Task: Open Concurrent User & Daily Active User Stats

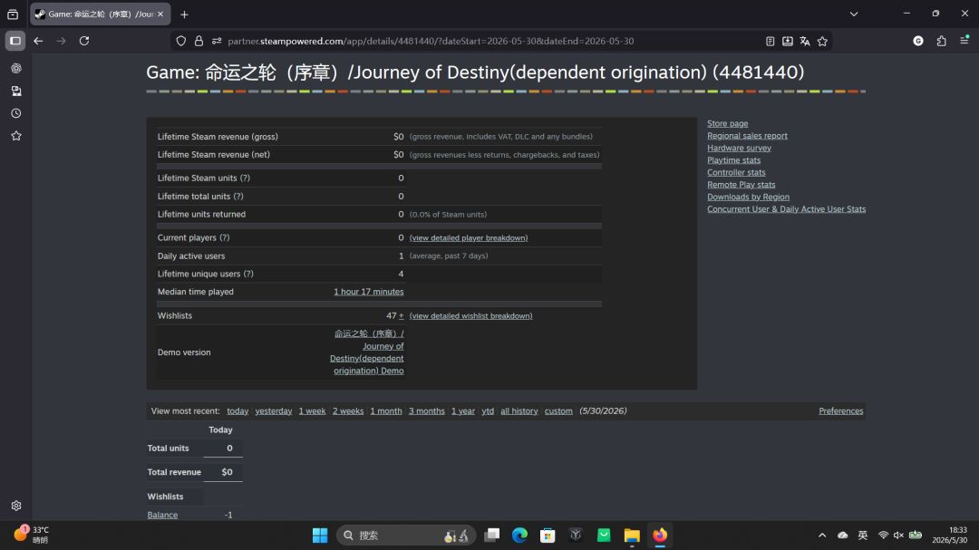Action: tap(786, 209)
